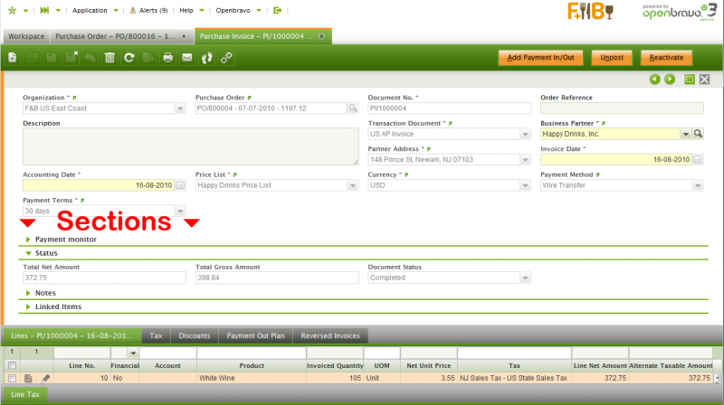Click the new document icon in toolbar

pyautogui.click(x=13, y=58)
